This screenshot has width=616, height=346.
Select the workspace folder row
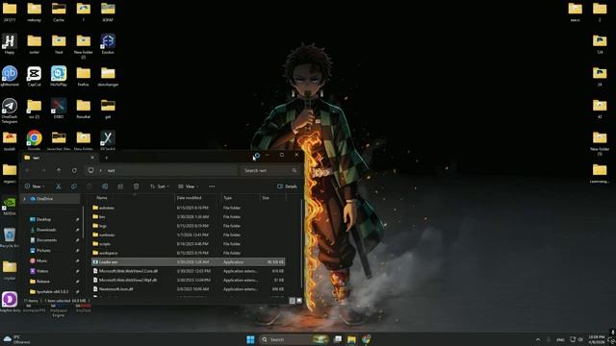click(189, 253)
